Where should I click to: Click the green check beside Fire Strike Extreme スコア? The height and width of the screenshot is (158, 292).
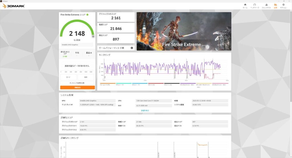(x=87, y=15)
